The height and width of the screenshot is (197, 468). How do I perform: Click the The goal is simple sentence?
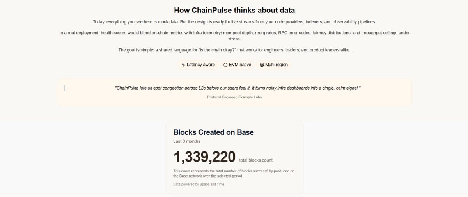coord(234,50)
